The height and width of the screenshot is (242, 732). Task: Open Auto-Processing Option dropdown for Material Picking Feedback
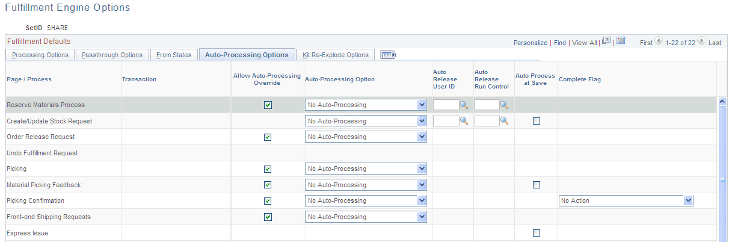pyautogui.click(x=366, y=185)
